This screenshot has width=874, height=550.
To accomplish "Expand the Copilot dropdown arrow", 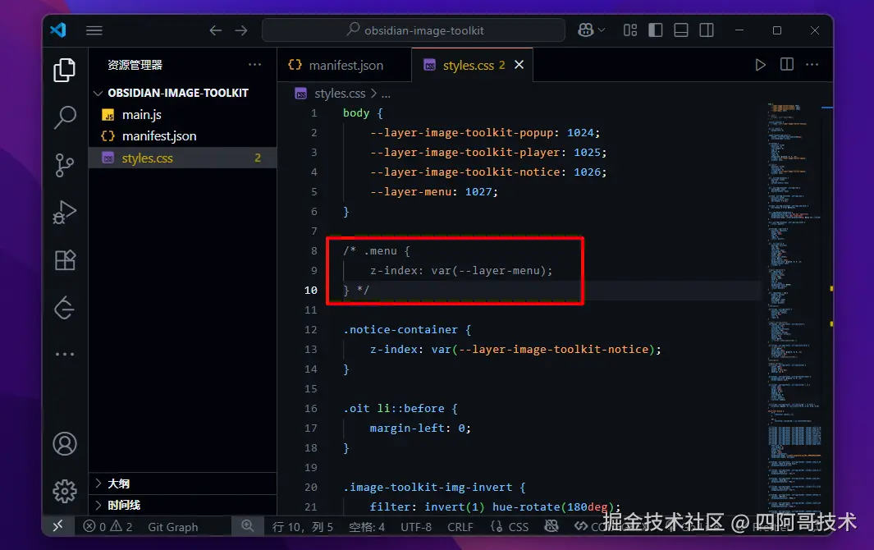I will 602,30.
